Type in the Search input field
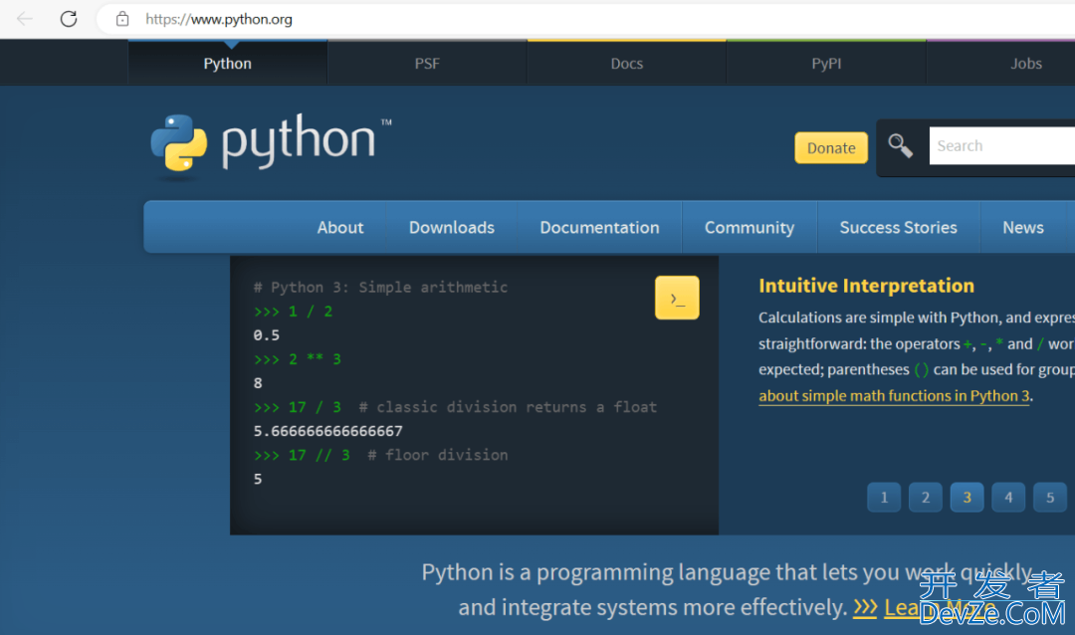 (1001, 146)
